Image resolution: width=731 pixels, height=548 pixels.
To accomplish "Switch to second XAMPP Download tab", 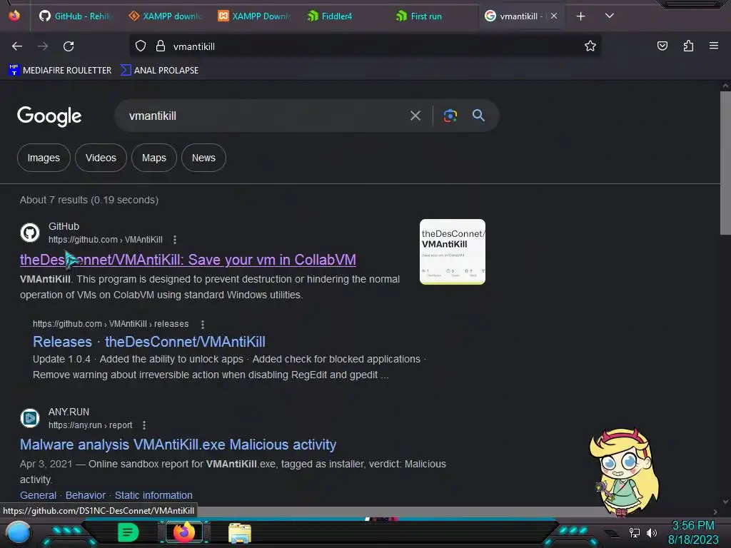I will point(255,16).
